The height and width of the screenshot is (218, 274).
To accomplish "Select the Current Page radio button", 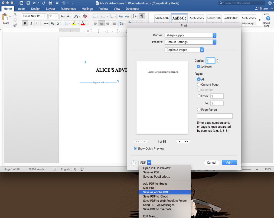I will (x=199, y=84).
